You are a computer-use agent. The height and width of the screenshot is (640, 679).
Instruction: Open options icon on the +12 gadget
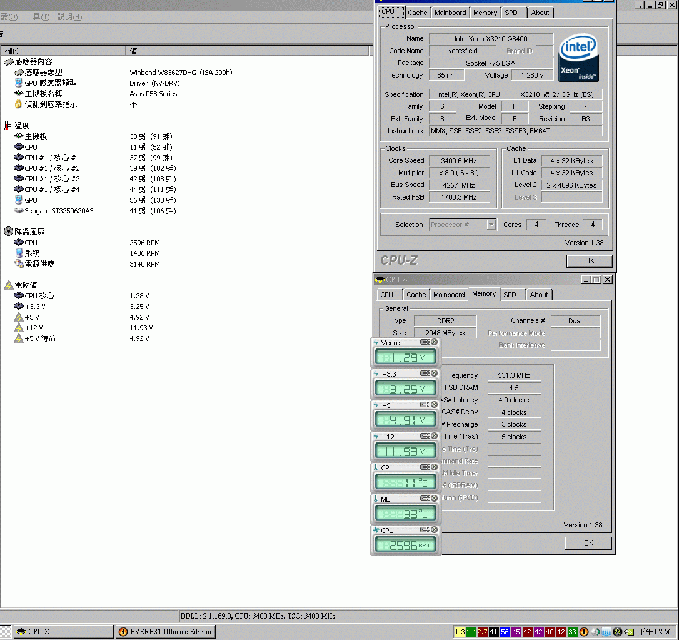[x=425, y=436]
